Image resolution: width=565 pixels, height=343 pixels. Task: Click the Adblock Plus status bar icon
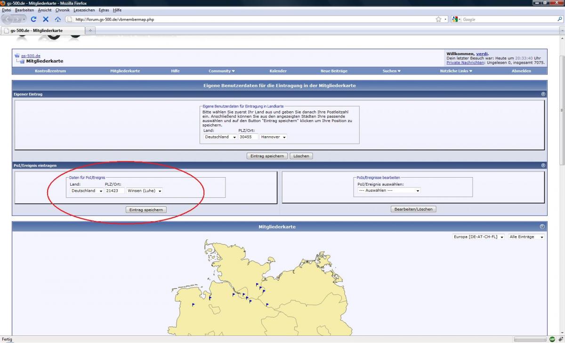pyautogui.click(x=552, y=339)
